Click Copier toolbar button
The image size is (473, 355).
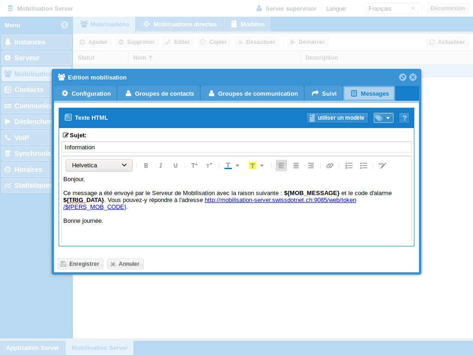(214, 42)
